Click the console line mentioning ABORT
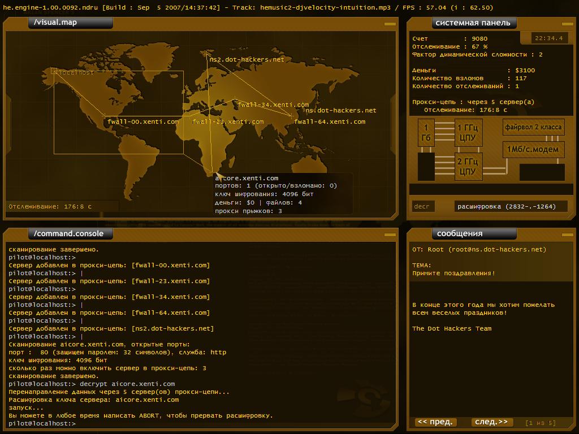 tap(141, 415)
